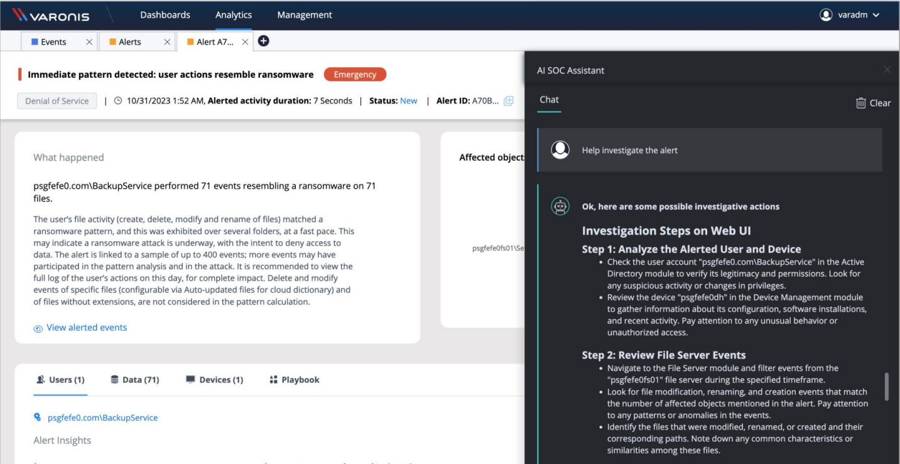Open the Management menu
900x464 pixels.
[304, 14]
